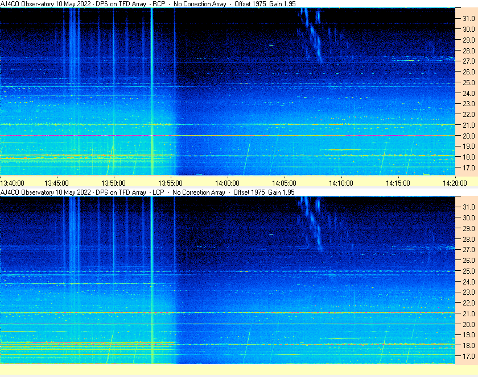Image resolution: width=478 pixels, height=377 pixels.
Task: Click the 27.0 frequency label in RCP panel
Action: [469, 61]
